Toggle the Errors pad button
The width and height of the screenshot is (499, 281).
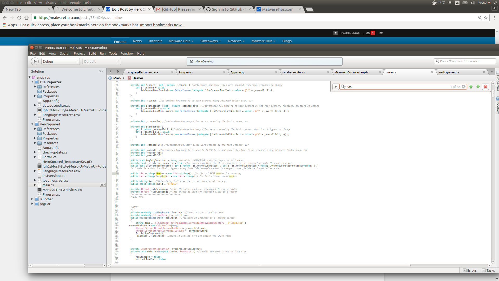point(470,271)
